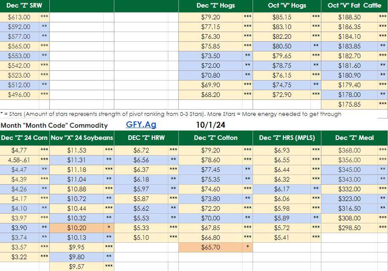Click the Dec "Z" Hogs column header
The height and width of the screenshot is (271, 388).
(x=216, y=6)
